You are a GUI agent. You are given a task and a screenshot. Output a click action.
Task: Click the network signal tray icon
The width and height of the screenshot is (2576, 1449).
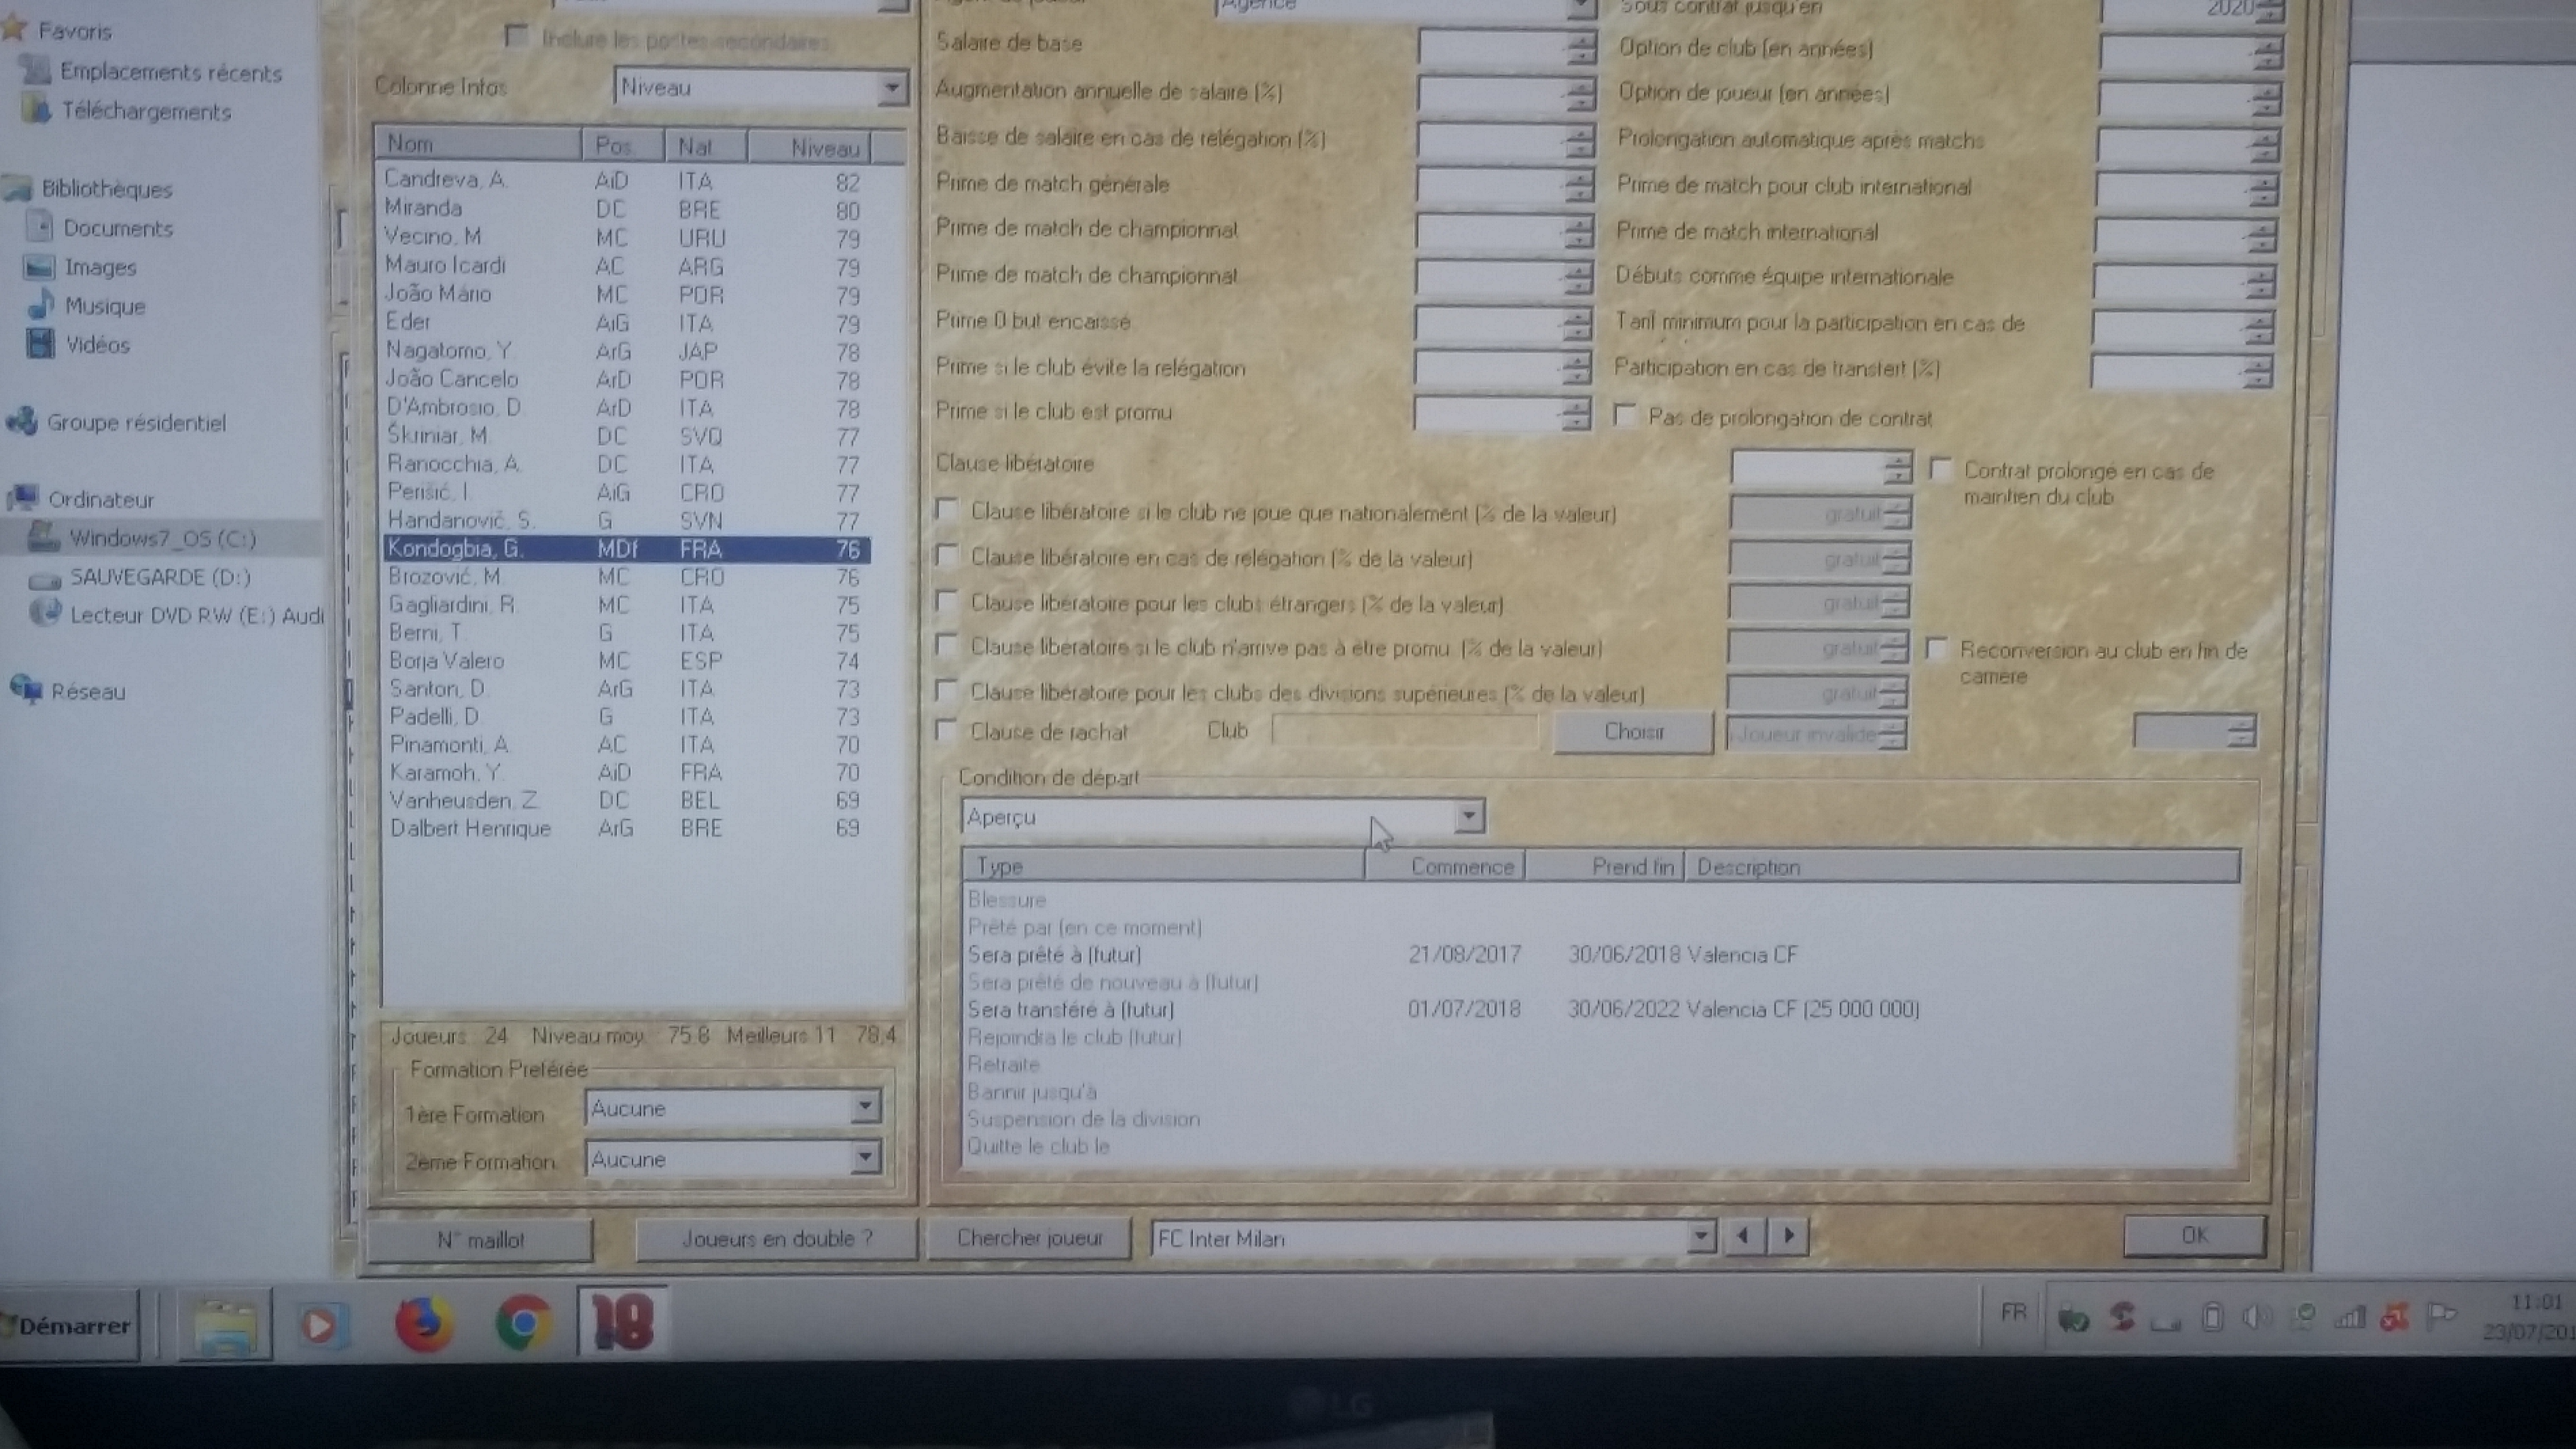click(2349, 1318)
